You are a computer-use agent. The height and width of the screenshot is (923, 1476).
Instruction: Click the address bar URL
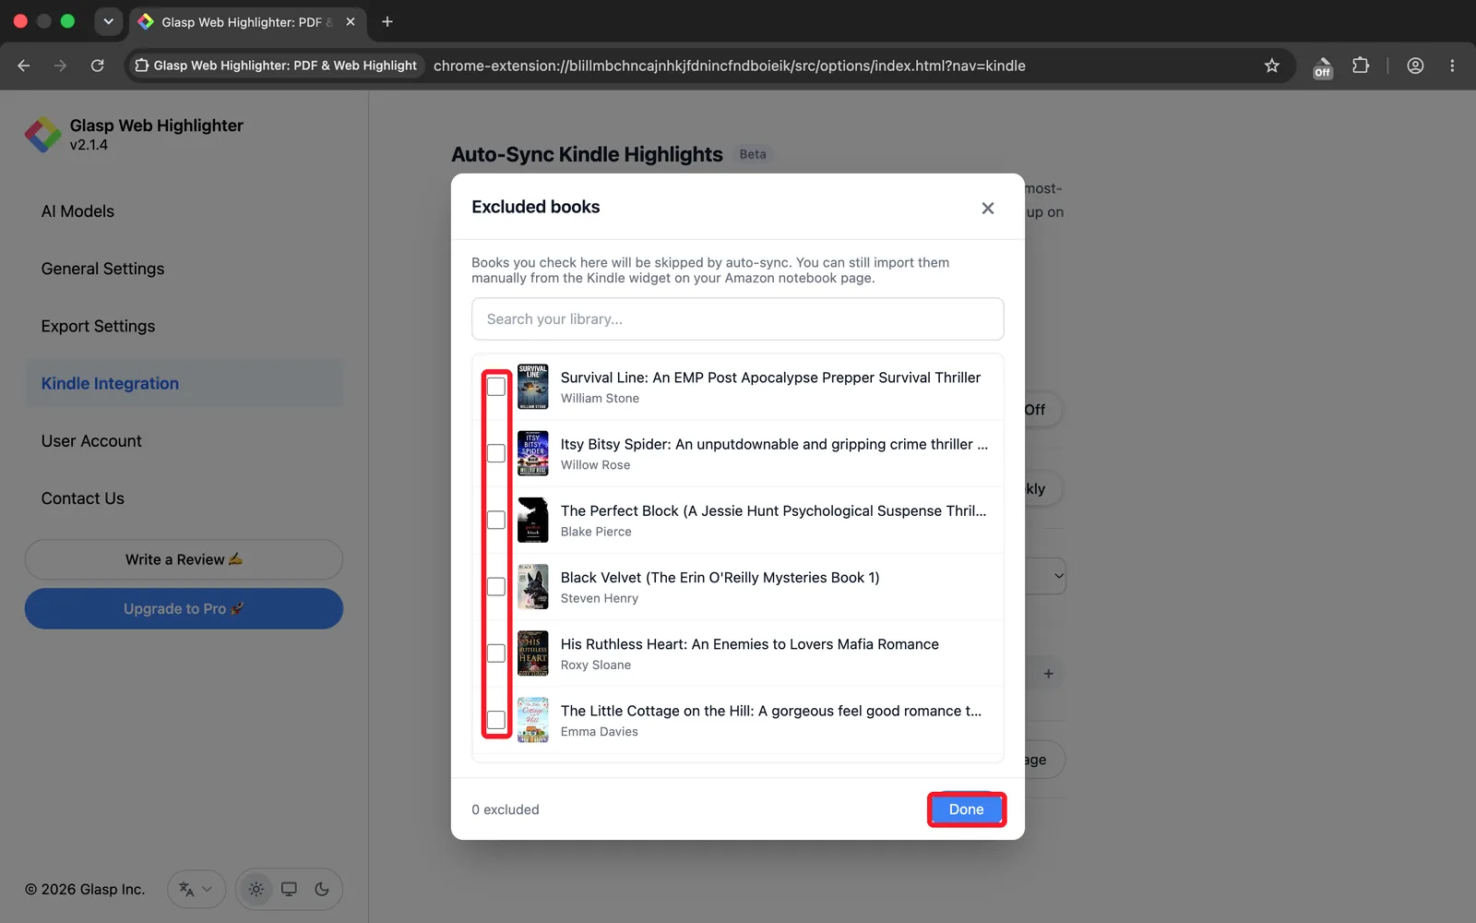(729, 66)
